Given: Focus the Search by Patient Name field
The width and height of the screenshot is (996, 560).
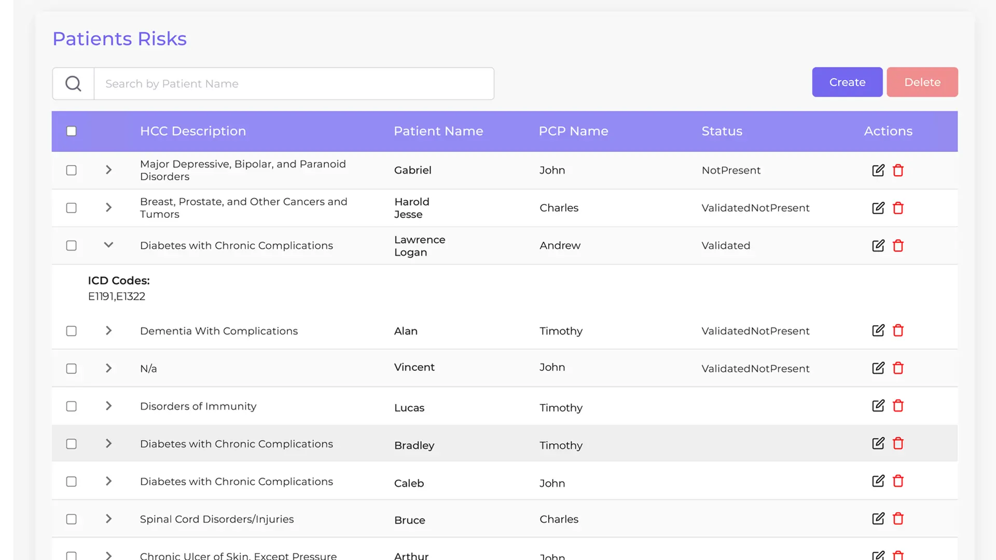Looking at the screenshot, I should coord(294,83).
